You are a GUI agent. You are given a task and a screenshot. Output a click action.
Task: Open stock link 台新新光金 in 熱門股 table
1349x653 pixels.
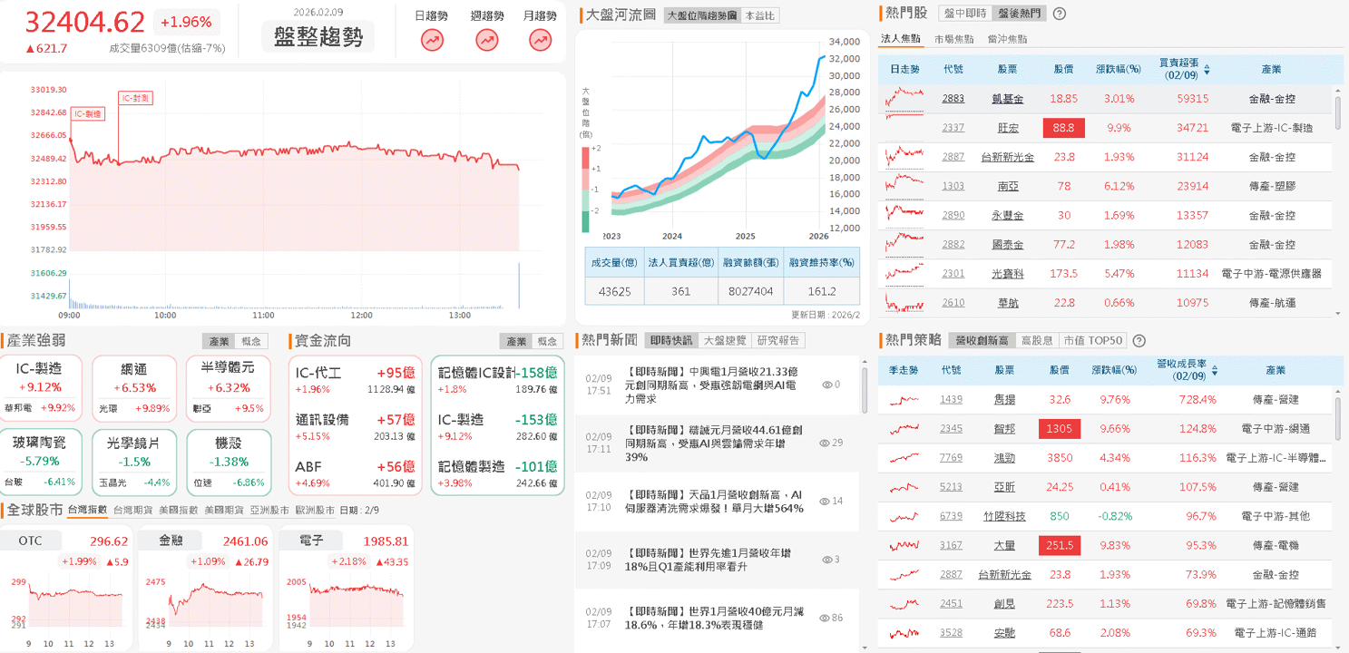pos(1007,157)
